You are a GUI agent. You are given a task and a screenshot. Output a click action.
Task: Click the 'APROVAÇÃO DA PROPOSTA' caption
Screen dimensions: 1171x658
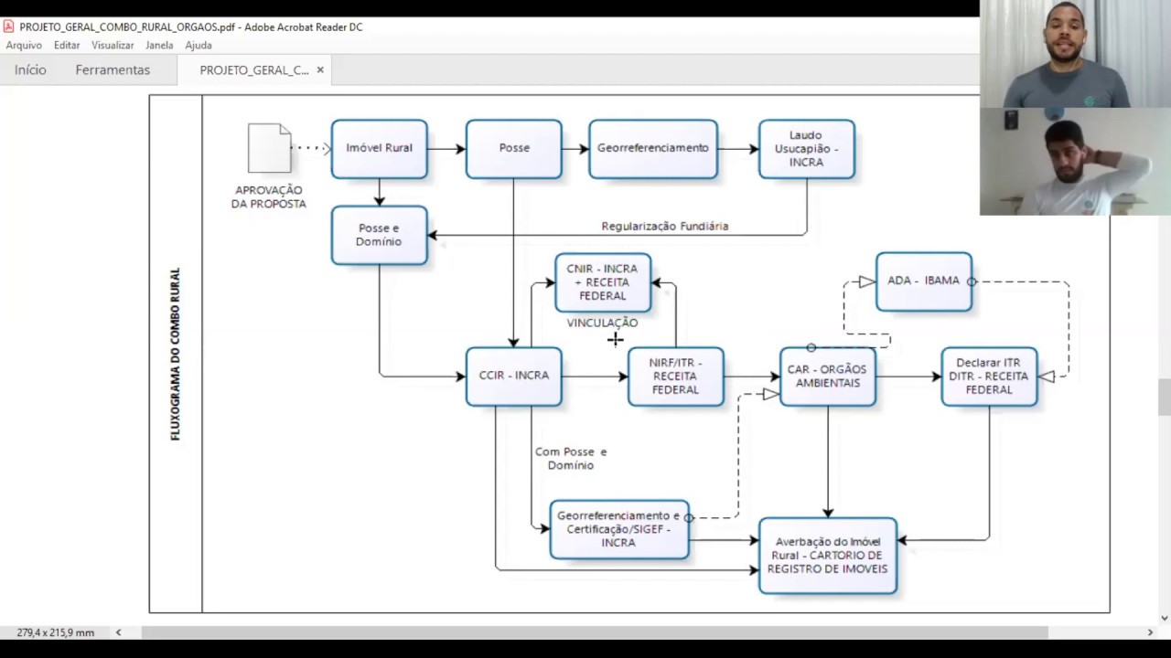coord(269,196)
